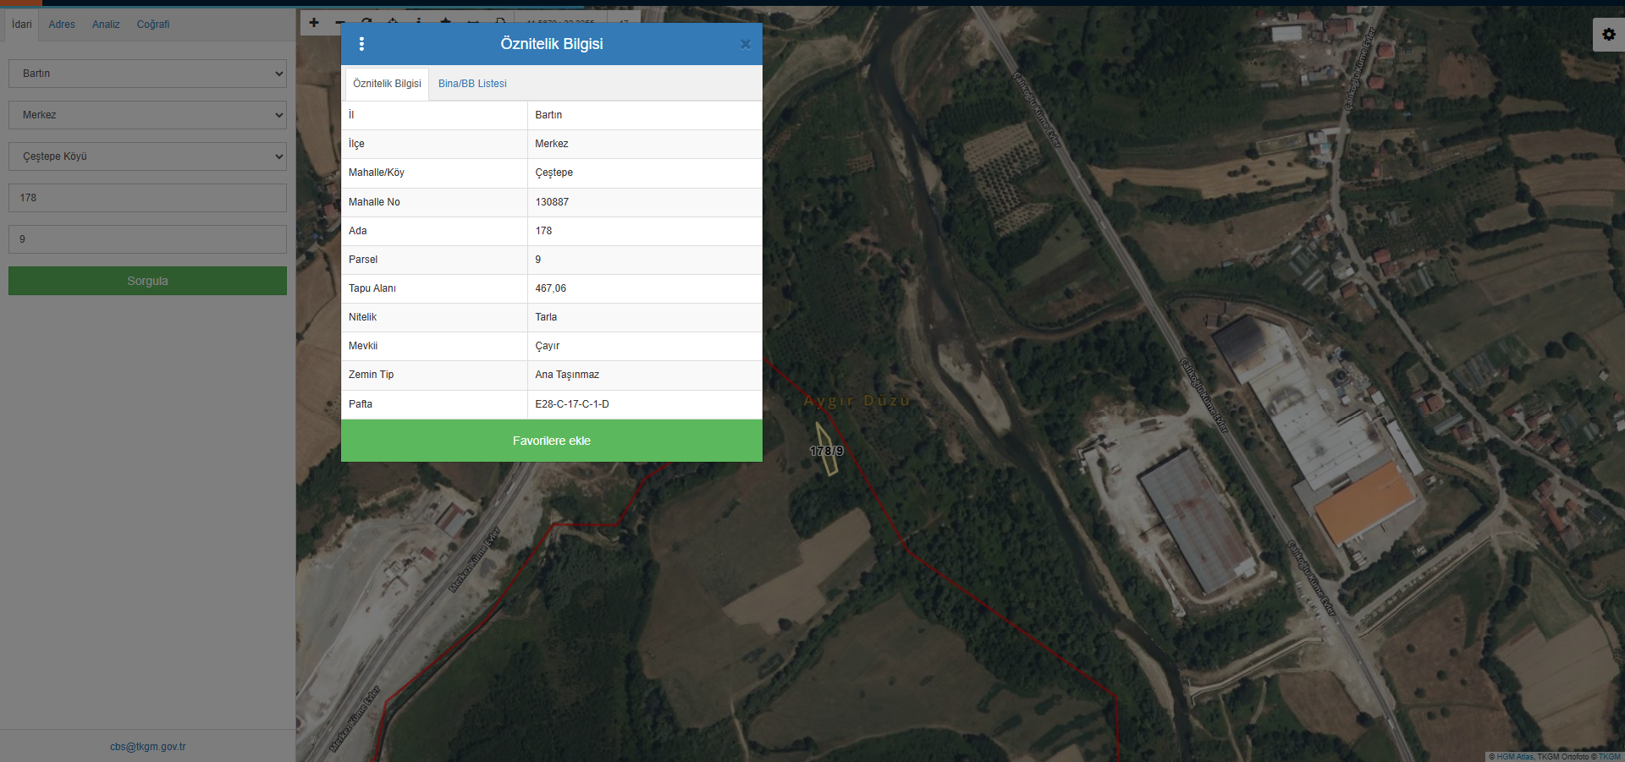Viewport: 1625px width, 762px height.
Task: Switch to the İdari tab
Action: coord(22,25)
